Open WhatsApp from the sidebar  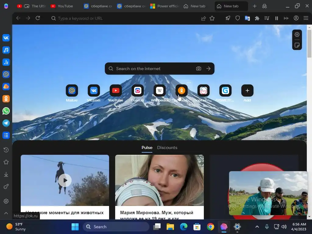pyautogui.click(x=6, y=111)
